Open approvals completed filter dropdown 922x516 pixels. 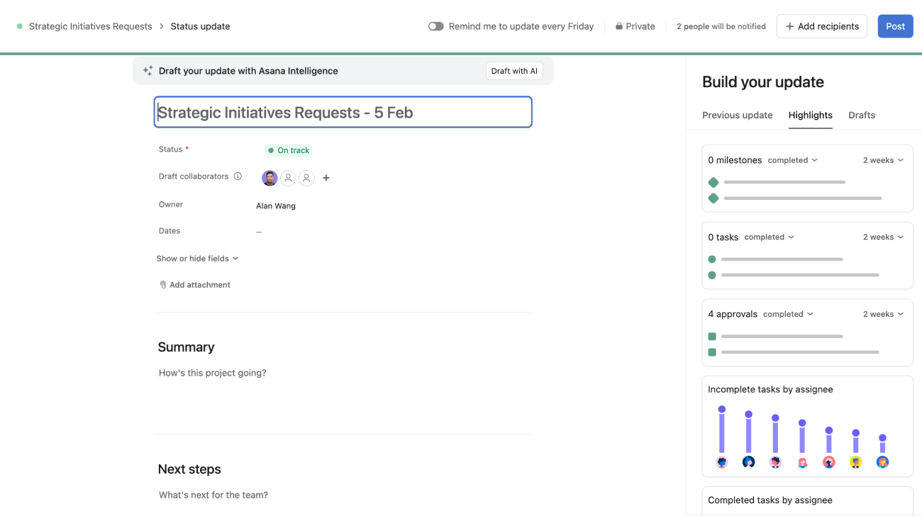pyautogui.click(x=788, y=314)
